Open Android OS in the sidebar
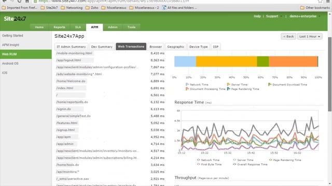 (25, 64)
